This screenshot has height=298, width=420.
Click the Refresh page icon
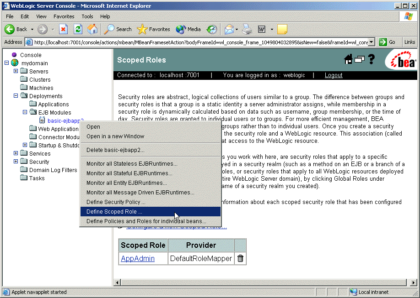point(78,29)
